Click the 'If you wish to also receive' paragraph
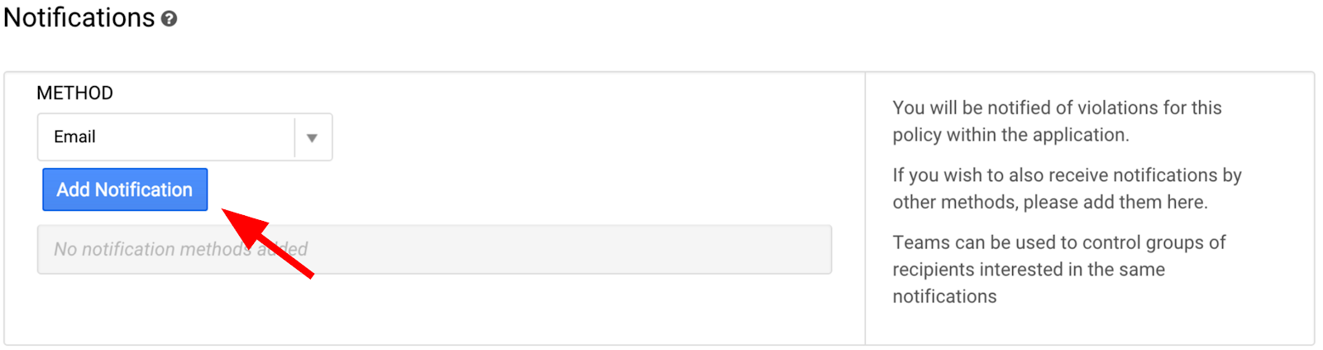 point(1067,188)
